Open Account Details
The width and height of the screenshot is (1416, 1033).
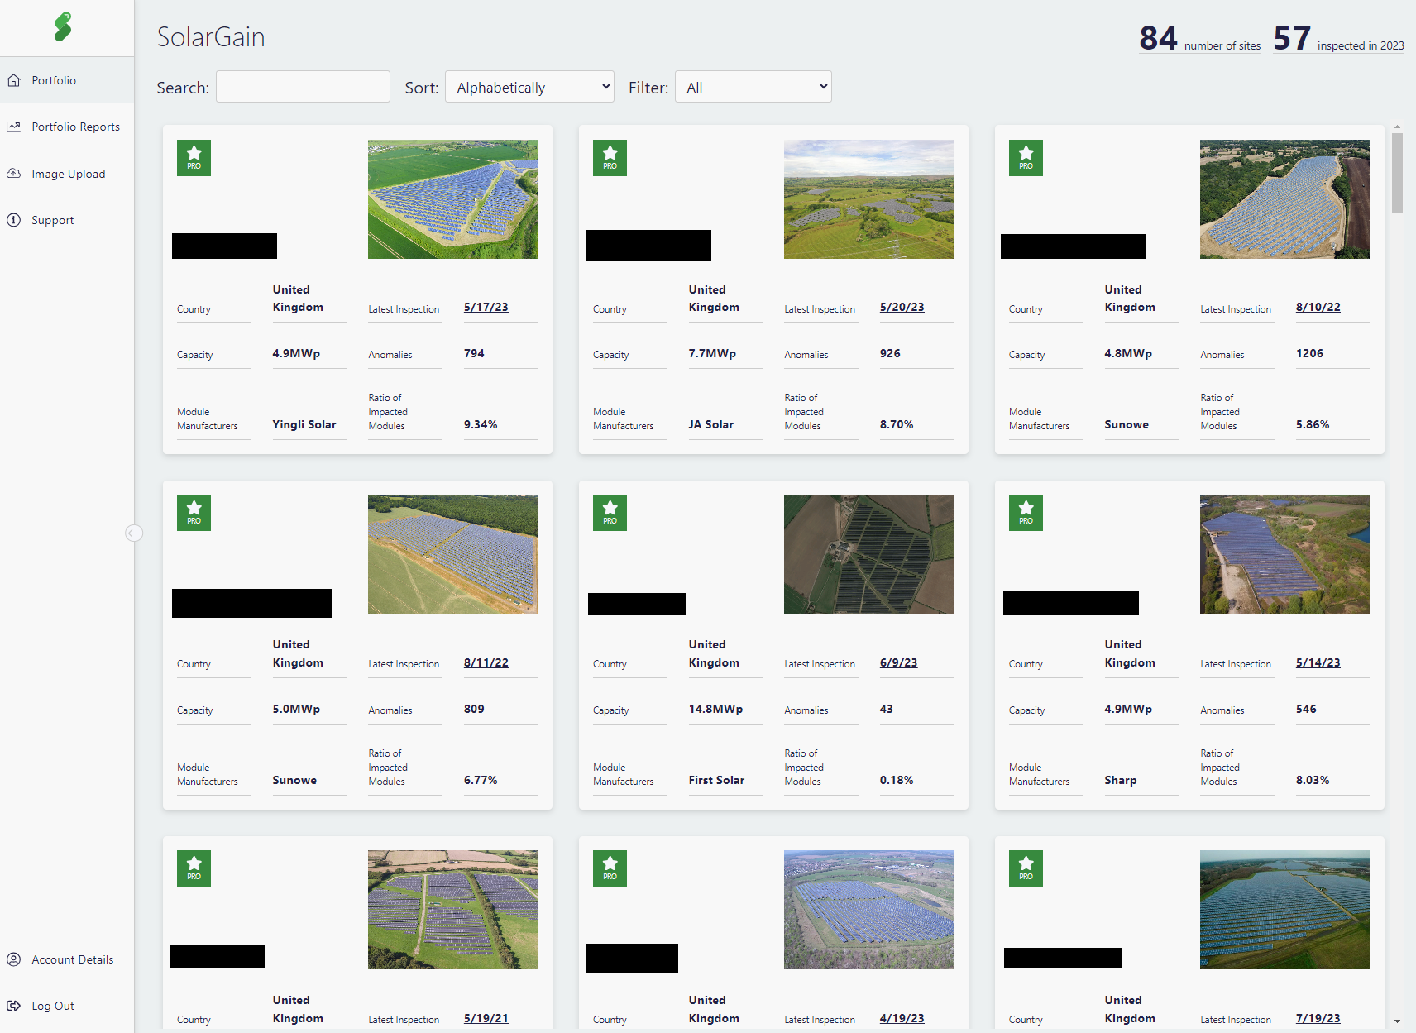[x=67, y=959]
